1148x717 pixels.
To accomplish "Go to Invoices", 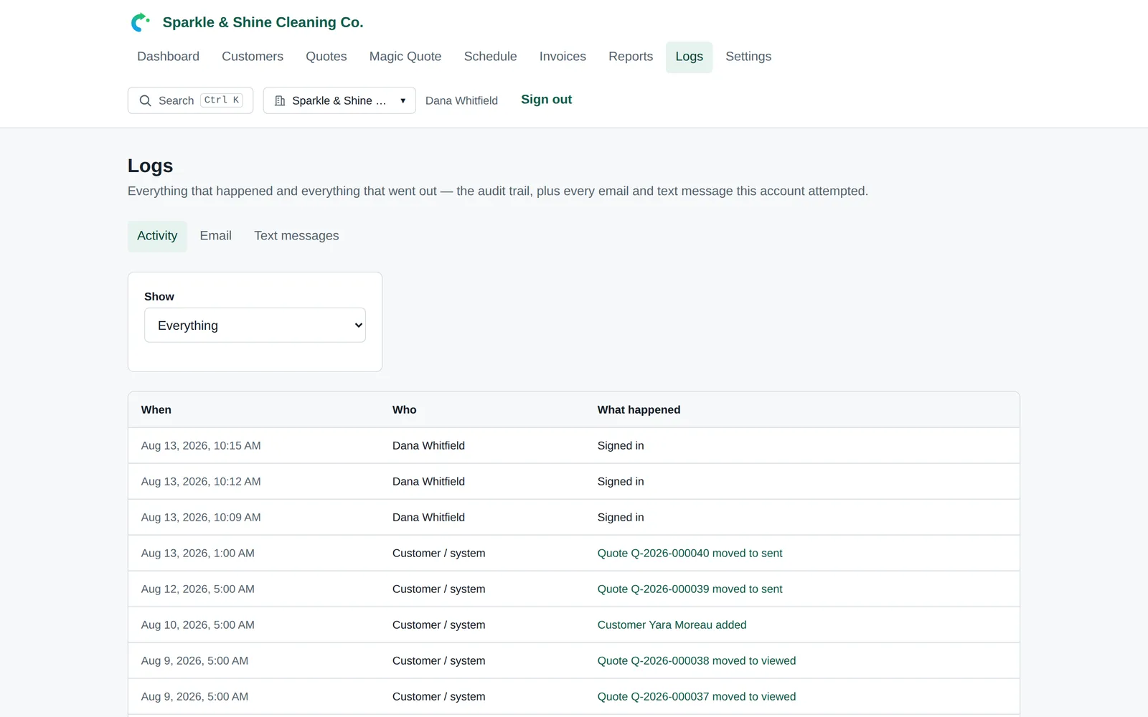I will point(563,57).
